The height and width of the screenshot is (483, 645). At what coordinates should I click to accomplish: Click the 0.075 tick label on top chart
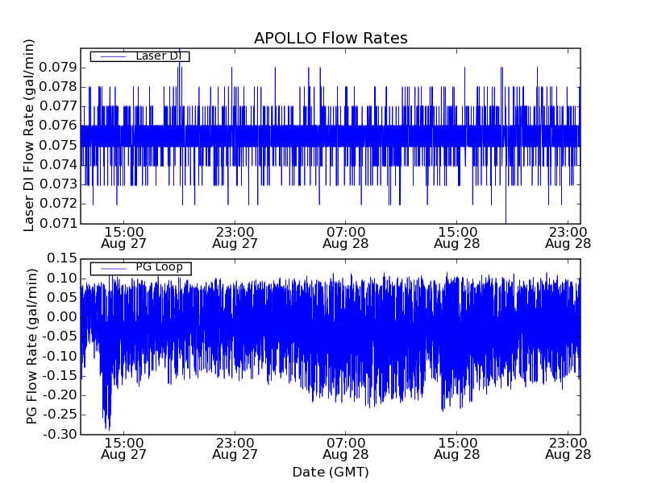pyautogui.click(x=58, y=145)
